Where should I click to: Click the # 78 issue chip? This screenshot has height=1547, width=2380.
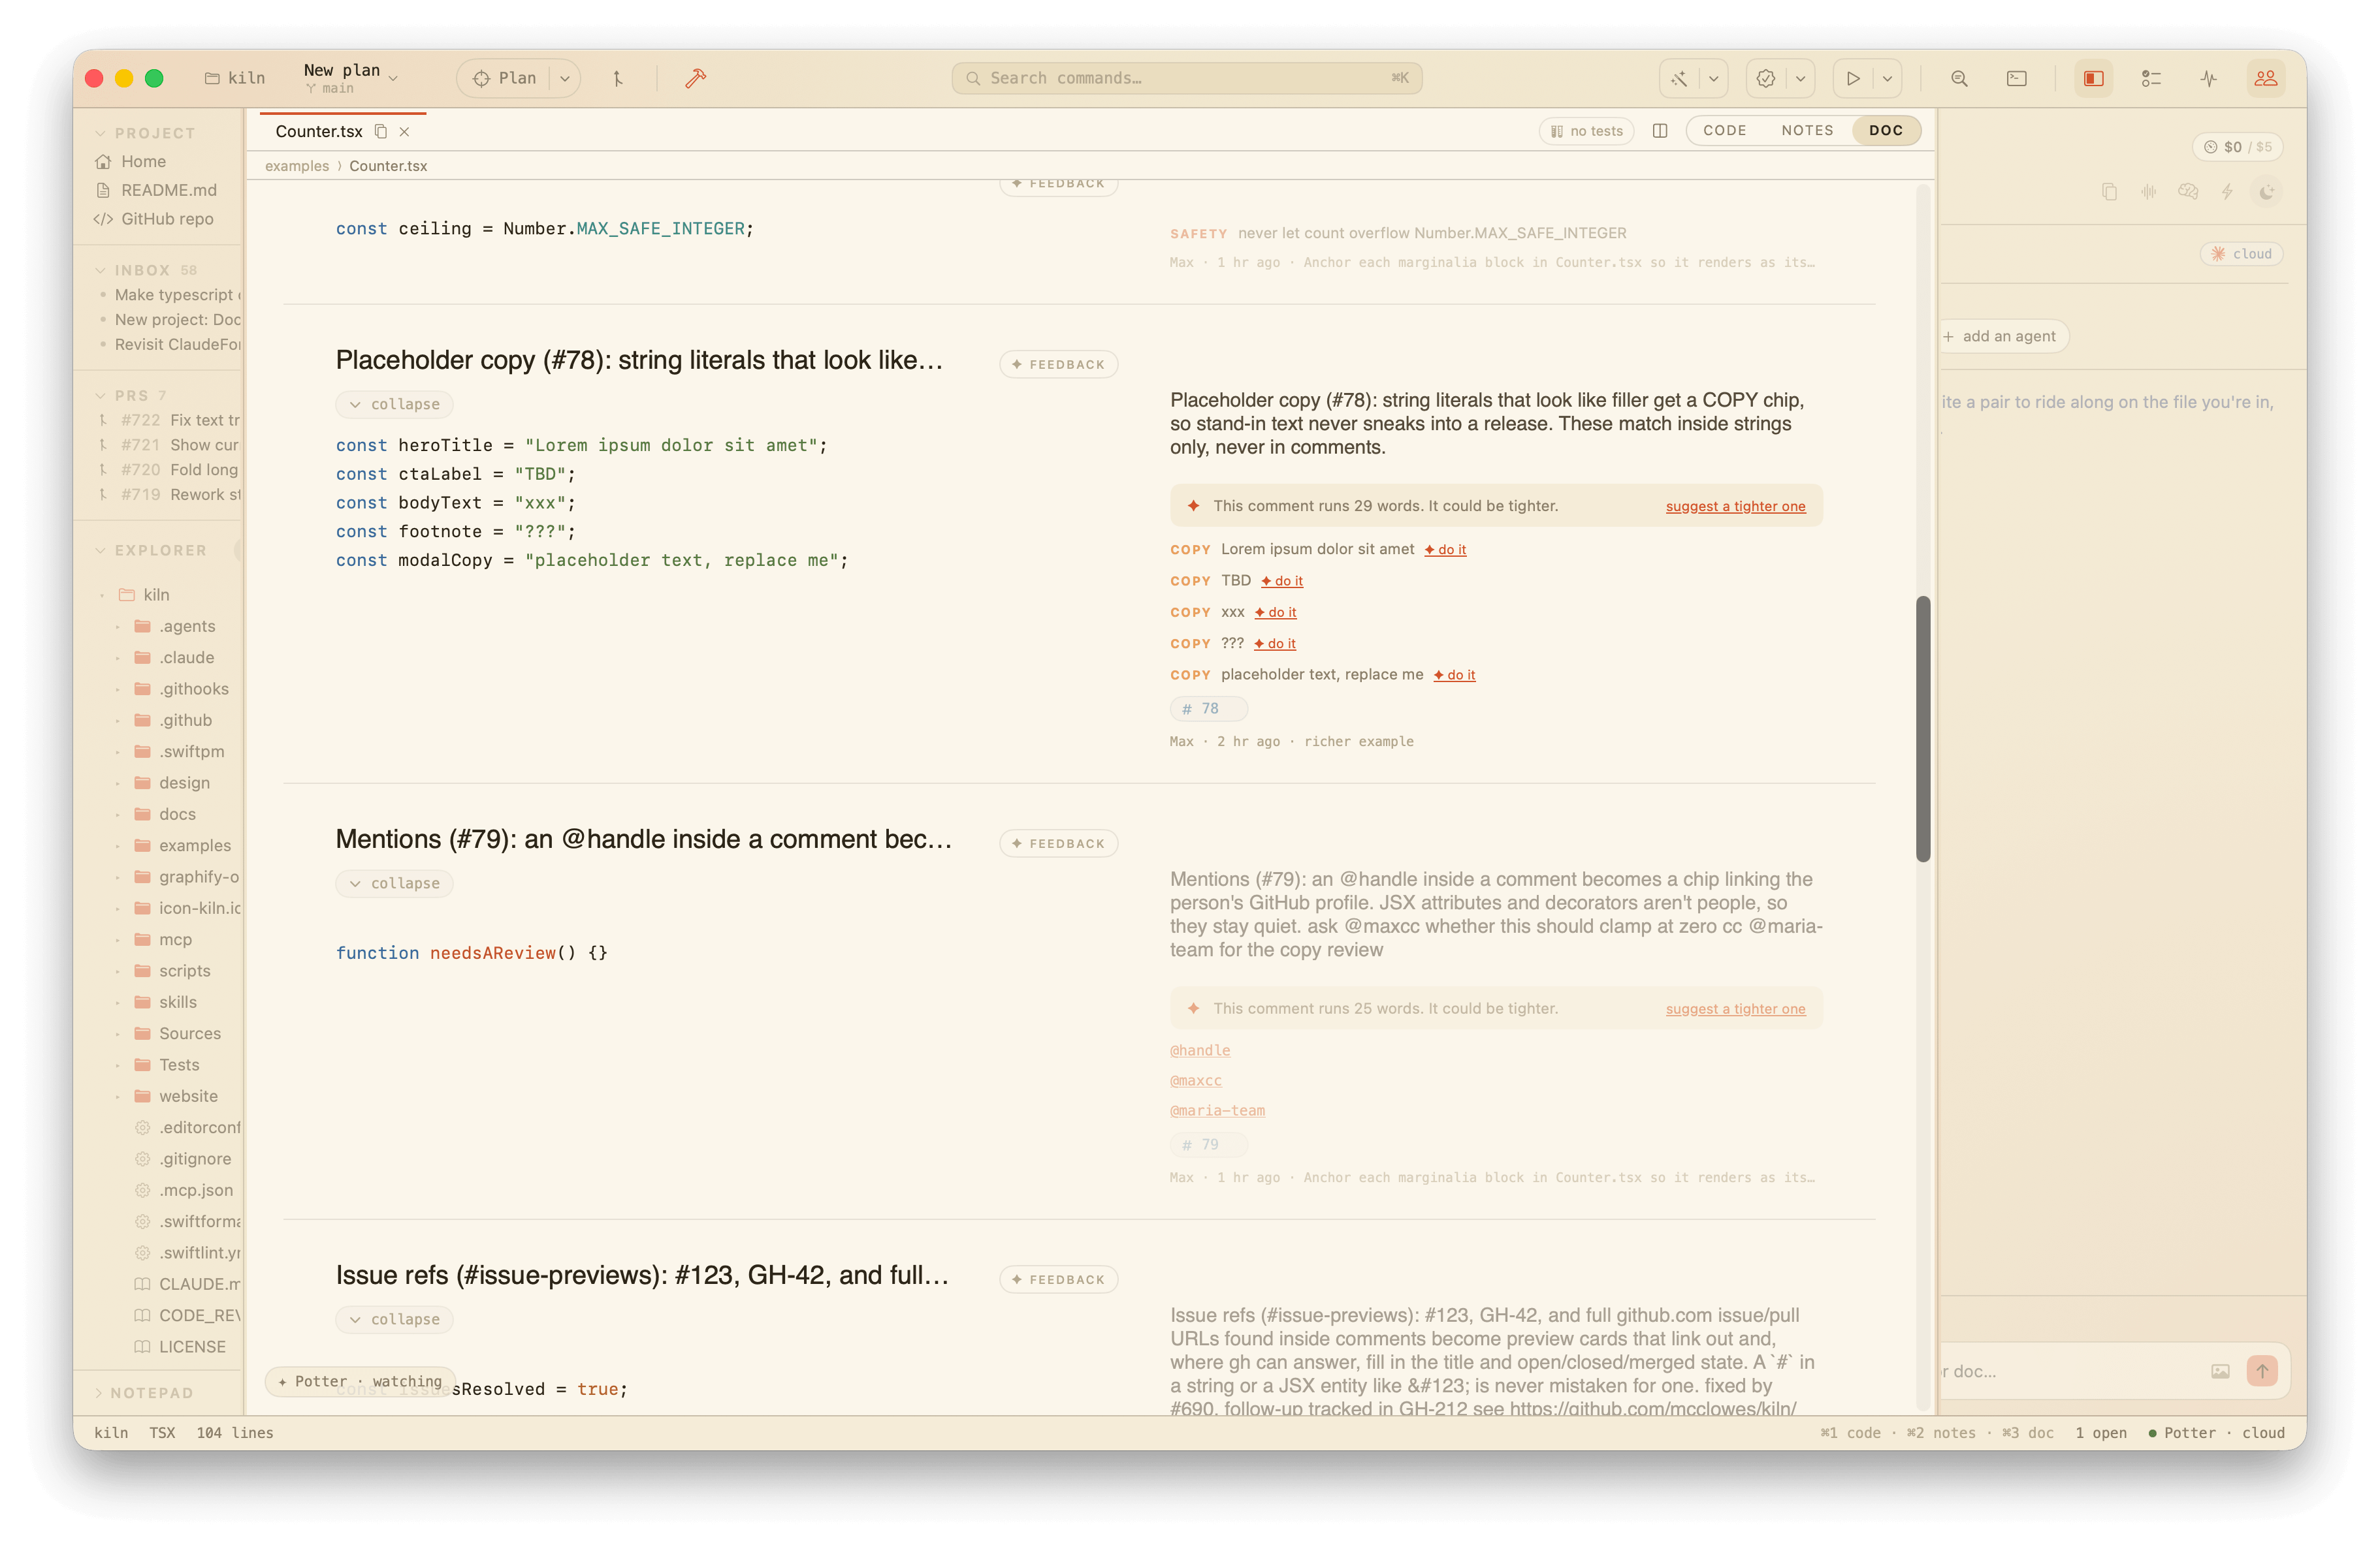(x=1208, y=708)
